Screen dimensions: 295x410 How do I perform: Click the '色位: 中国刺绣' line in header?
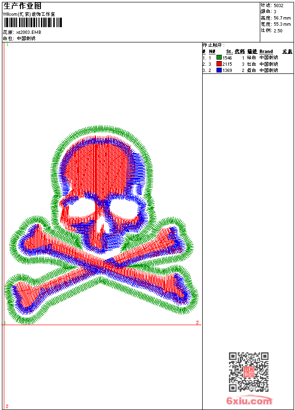coord(19,39)
